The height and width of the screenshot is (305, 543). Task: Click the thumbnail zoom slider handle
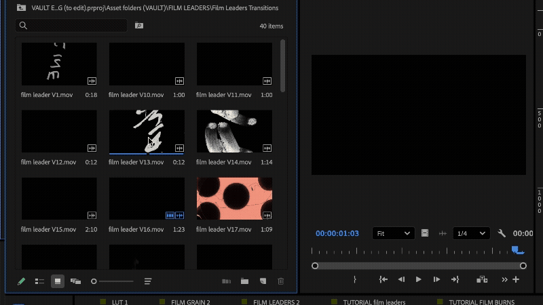94,281
